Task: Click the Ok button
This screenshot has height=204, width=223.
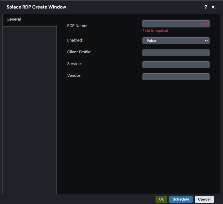Action: pos(161,199)
